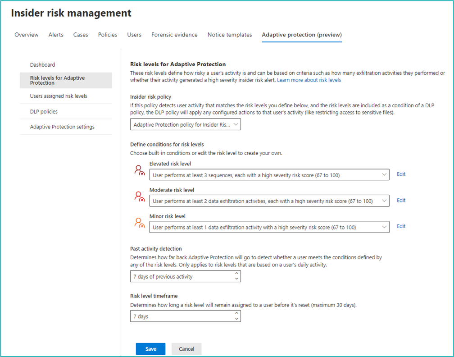
Task: Expand the Elevated risk level condition dropdown
Action: [x=385, y=174]
